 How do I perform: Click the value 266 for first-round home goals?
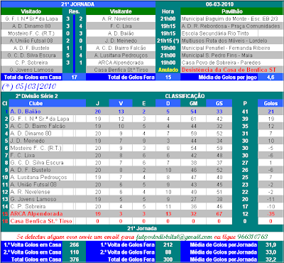click(74, 245)
